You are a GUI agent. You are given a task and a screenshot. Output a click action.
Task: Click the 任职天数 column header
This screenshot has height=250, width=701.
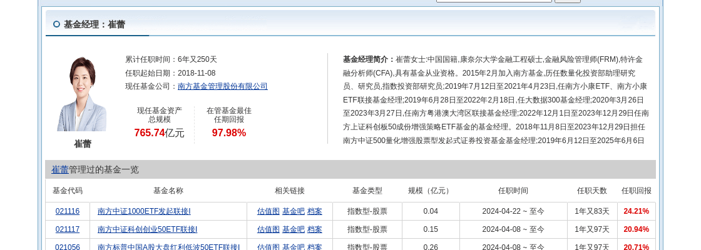592,191
